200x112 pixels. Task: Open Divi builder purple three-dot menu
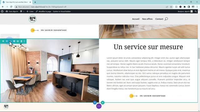tap(99, 106)
